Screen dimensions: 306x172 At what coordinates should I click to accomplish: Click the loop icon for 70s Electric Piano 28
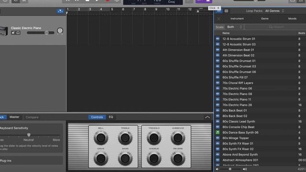pyautogui.click(x=218, y=105)
